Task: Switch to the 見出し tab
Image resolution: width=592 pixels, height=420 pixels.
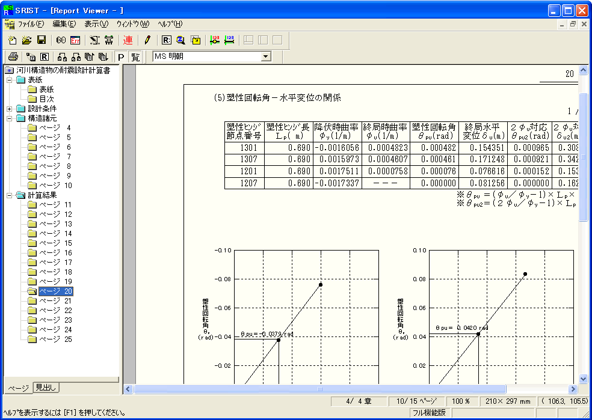Action: [46, 387]
